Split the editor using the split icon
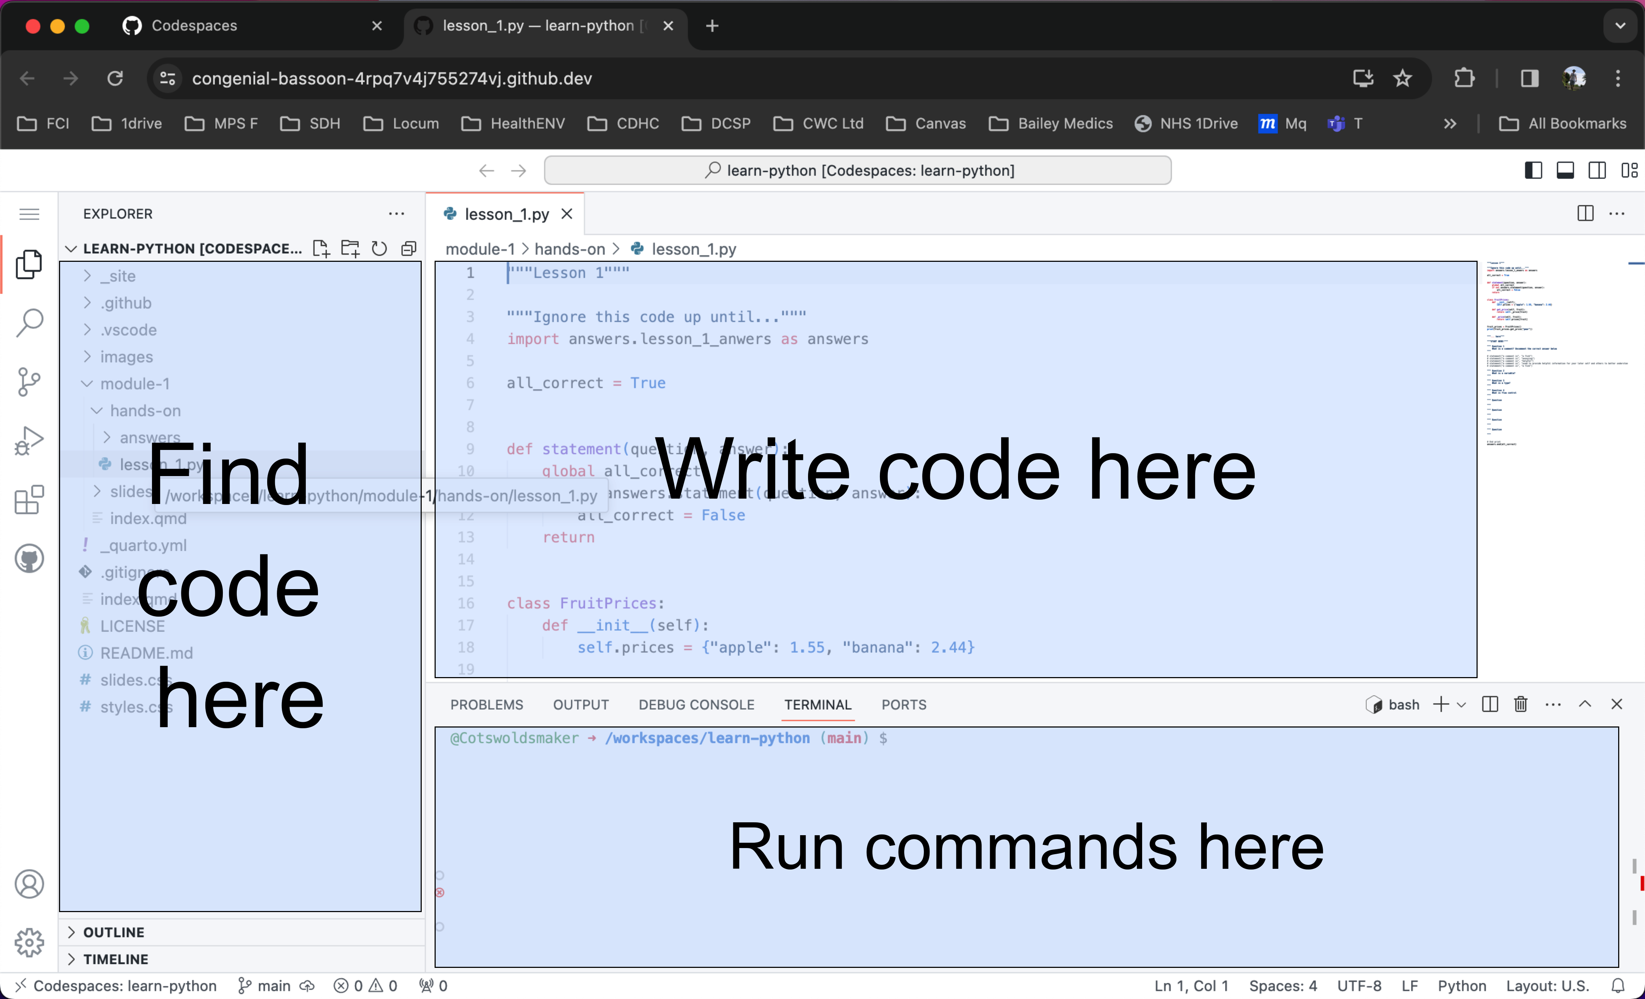The height and width of the screenshot is (999, 1645). pyautogui.click(x=1585, y=213)
